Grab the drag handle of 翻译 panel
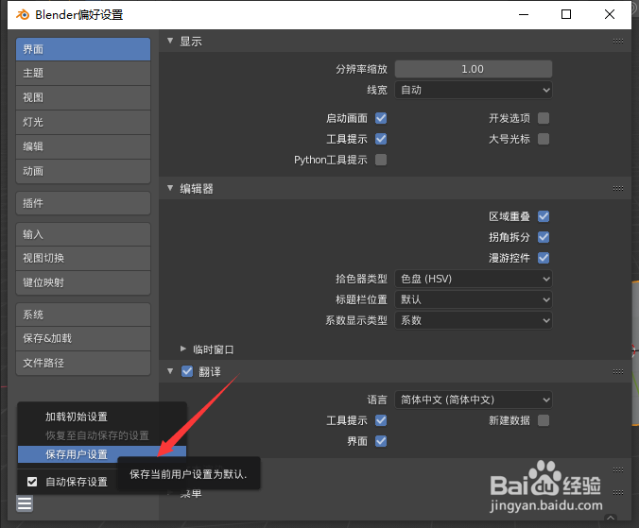 618,371
